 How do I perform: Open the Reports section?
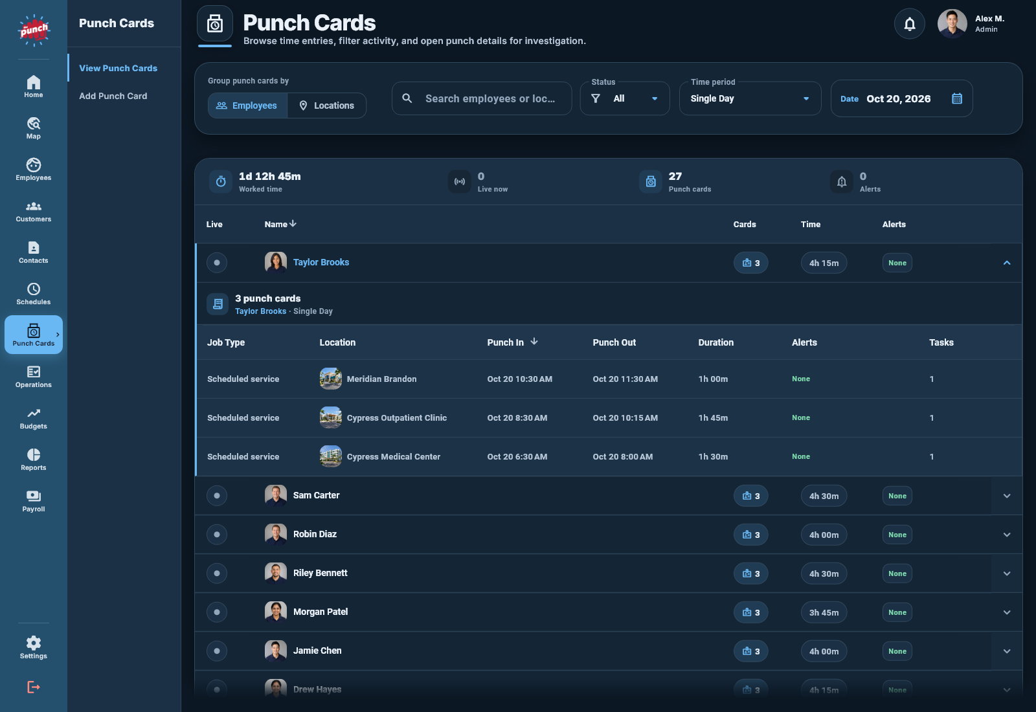pos(34,460)
